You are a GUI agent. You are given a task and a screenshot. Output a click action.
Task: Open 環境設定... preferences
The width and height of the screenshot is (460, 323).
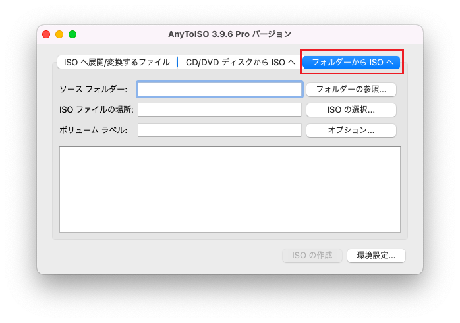[376, 256]
